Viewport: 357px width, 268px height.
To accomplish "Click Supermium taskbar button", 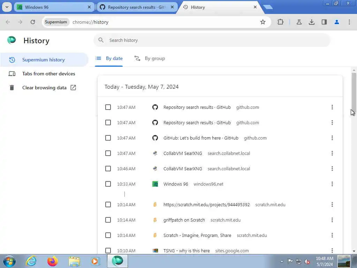I will [117, 261].
